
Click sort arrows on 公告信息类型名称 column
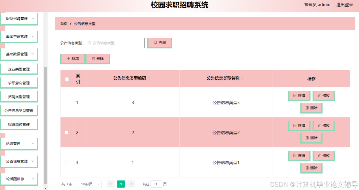pos(243,78)
